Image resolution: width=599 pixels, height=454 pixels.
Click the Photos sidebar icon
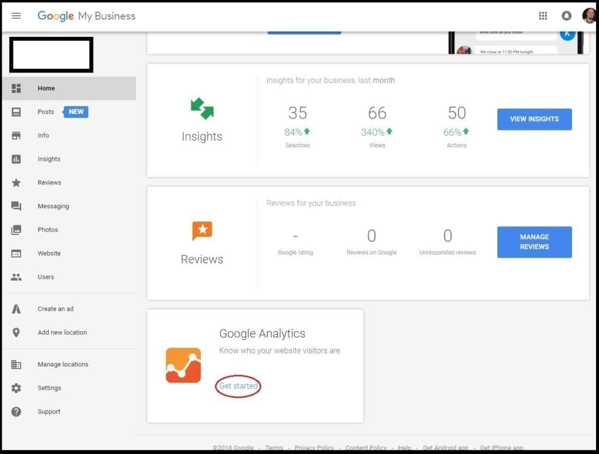[x=16, y=230]
